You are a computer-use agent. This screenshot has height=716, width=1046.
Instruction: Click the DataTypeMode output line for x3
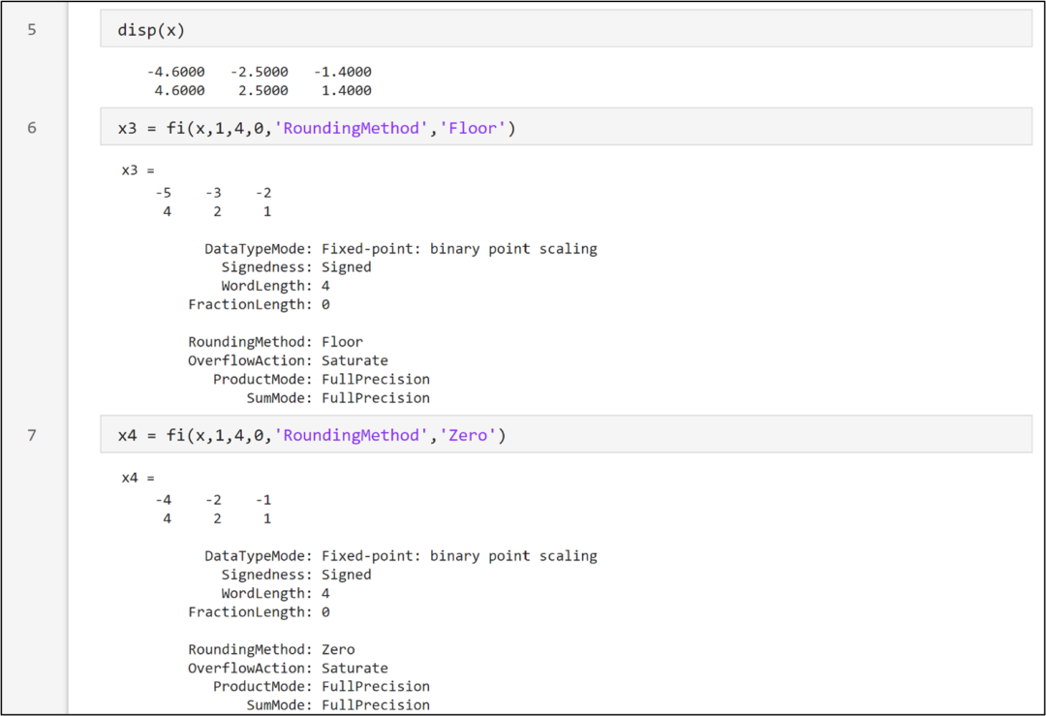pos(400,248)
